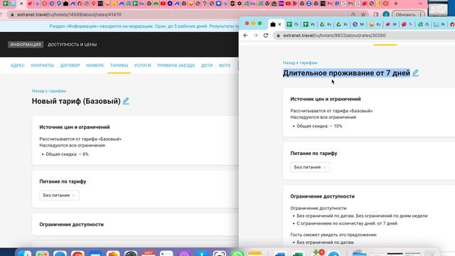Image resolution: width=455 pixels, height=256 pixels.
Task: Open Без питания dropdown in front window
Action: tap(310, 167)
